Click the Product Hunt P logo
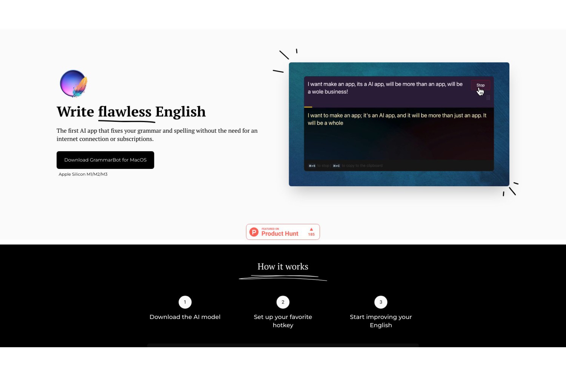The image size is (566, 377). [254, 232]
